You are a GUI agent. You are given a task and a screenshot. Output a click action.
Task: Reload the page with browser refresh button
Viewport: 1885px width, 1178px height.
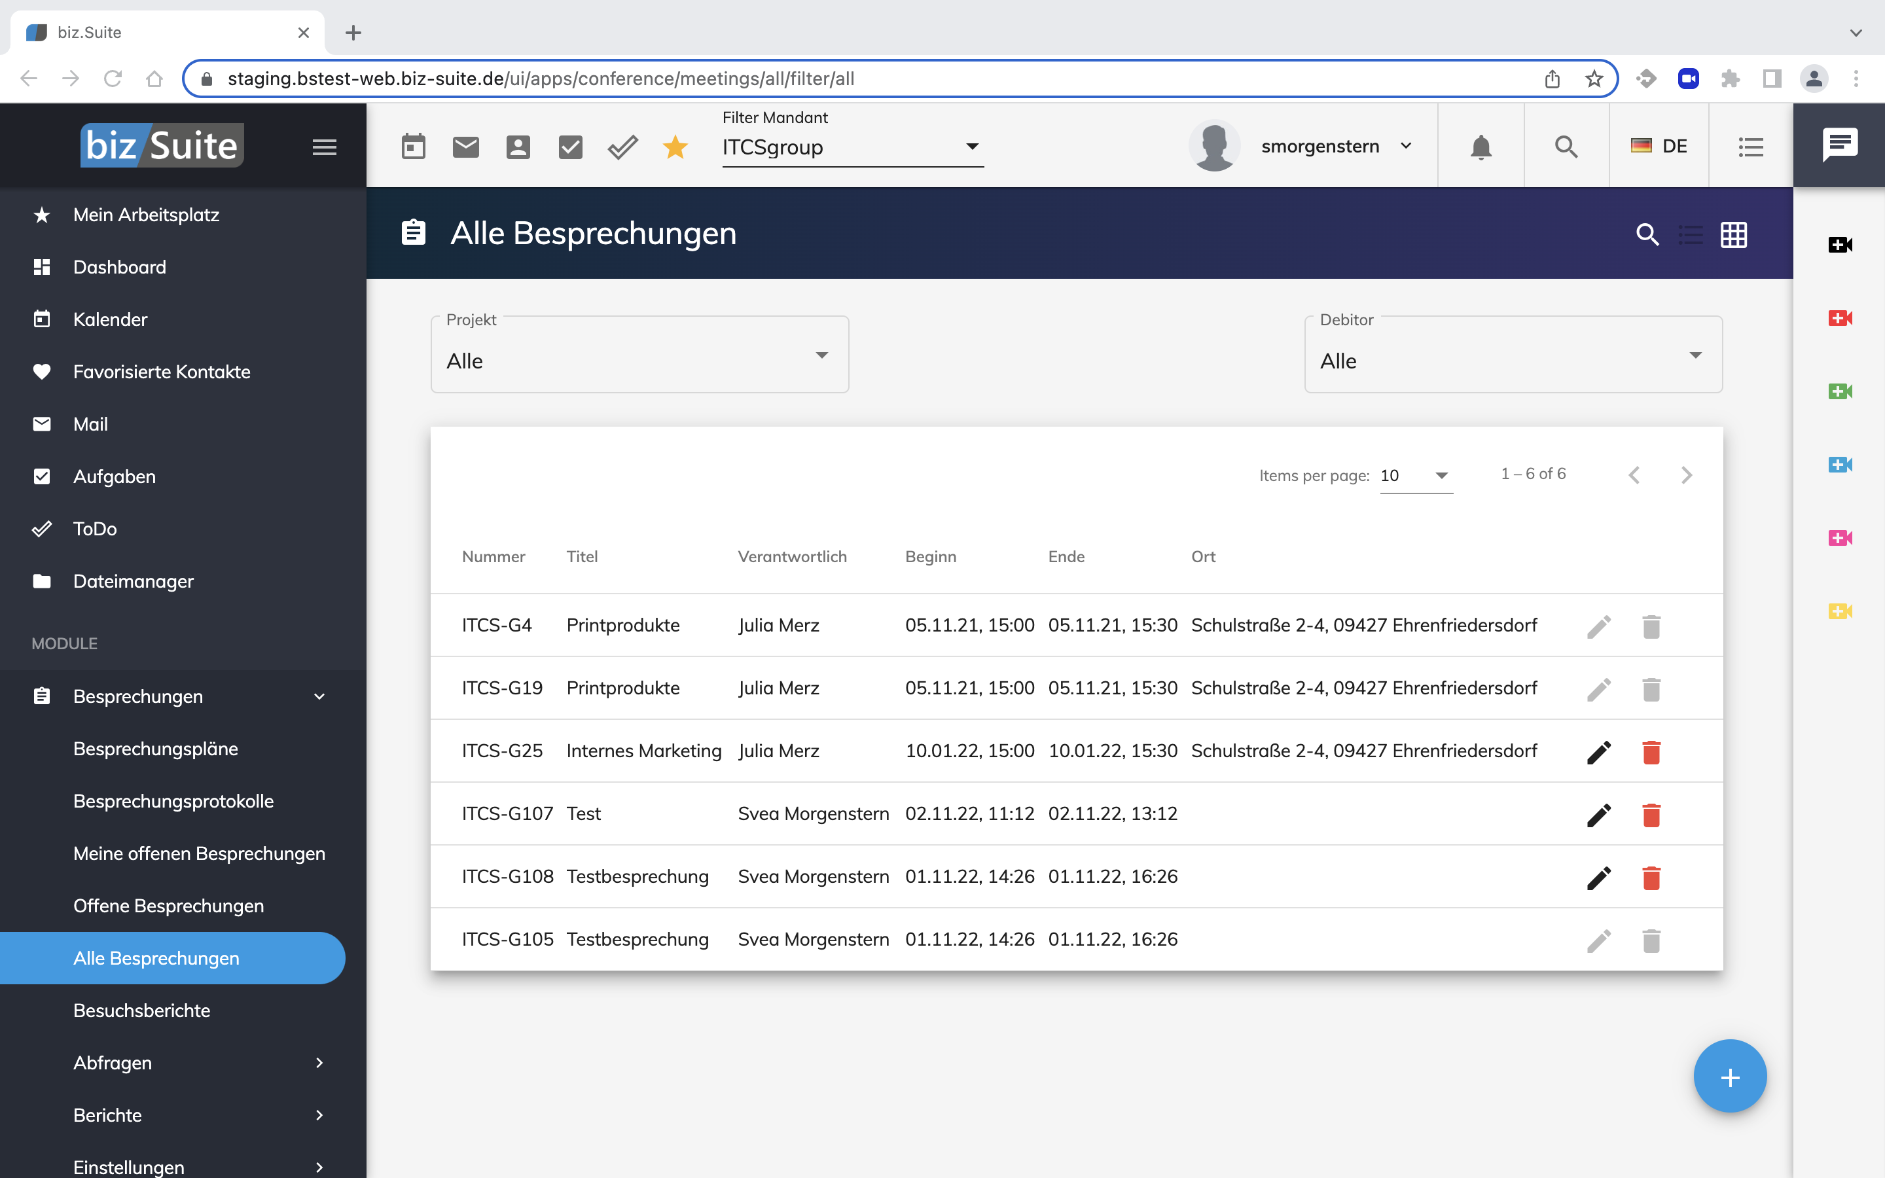(x=113, y=79)
